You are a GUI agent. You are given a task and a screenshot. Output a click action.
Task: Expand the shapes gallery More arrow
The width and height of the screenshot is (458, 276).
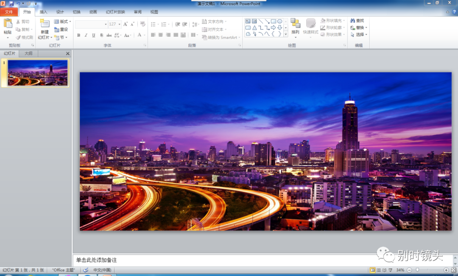point(286,34)
